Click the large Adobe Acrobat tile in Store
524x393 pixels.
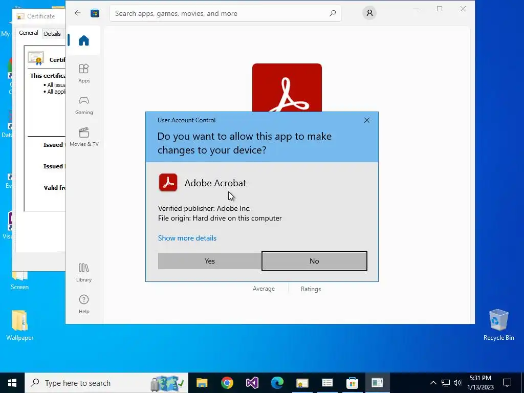click(287, 88)
